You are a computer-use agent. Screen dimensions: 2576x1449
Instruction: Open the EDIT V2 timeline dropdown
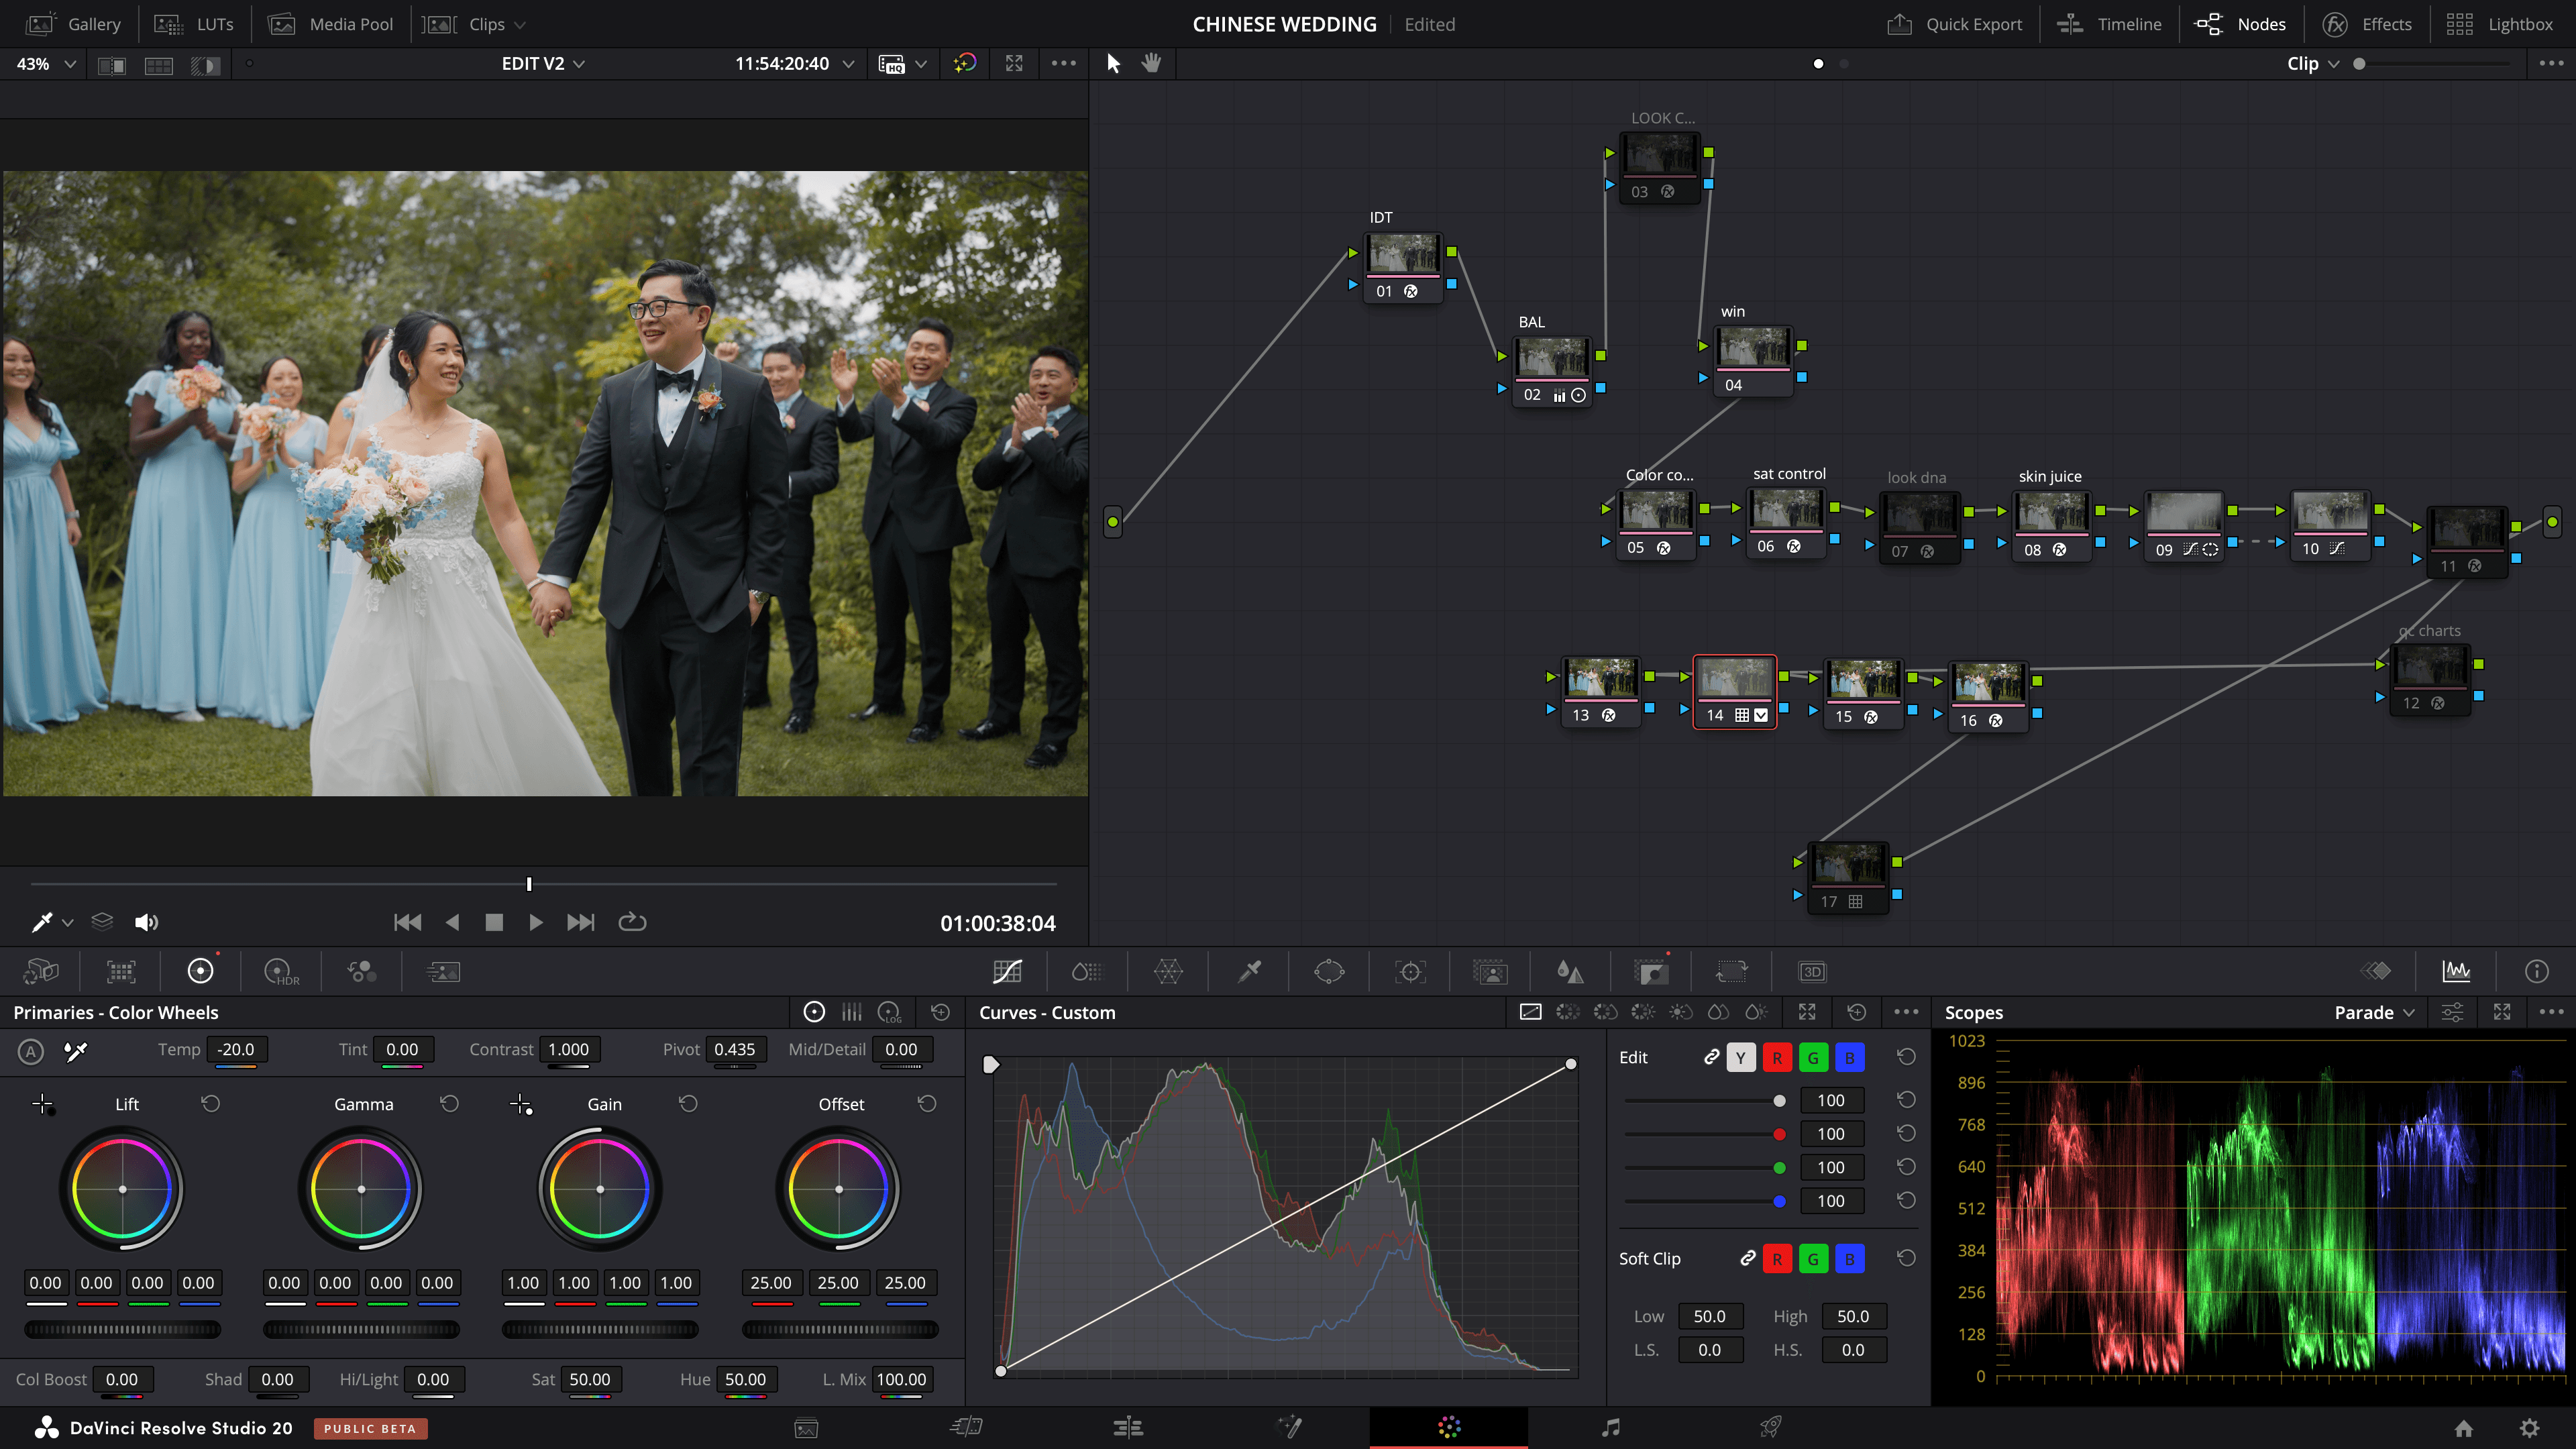543,63
